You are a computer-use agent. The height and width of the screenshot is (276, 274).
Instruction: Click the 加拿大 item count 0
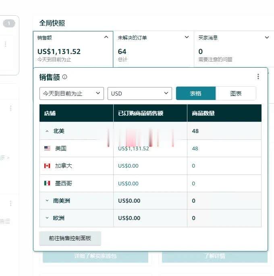tap(193, 166)
